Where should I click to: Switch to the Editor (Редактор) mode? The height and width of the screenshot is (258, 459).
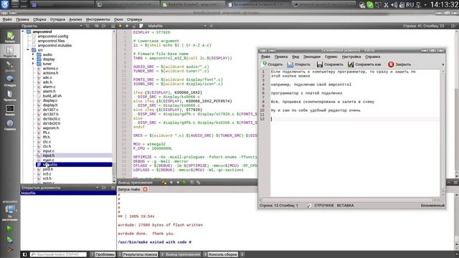(x=10, y=52)
